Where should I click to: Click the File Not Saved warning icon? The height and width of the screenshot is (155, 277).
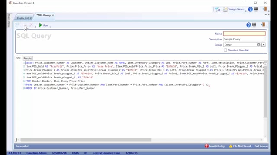(231, 146)
